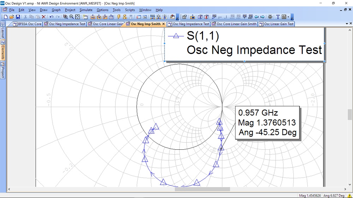Click the left arrow marker navigation icon
This screenshot has width=353, height=198.
(257, 17)
